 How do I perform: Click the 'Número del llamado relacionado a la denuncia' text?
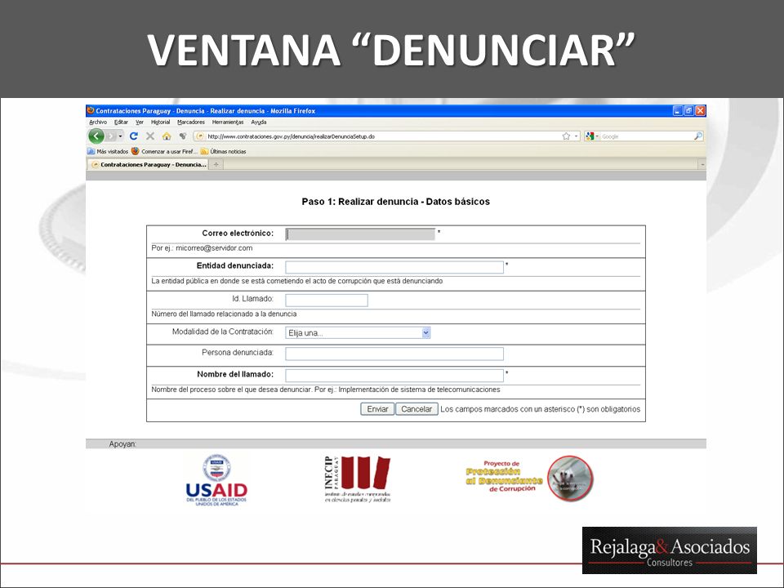[x=224, y=314]
